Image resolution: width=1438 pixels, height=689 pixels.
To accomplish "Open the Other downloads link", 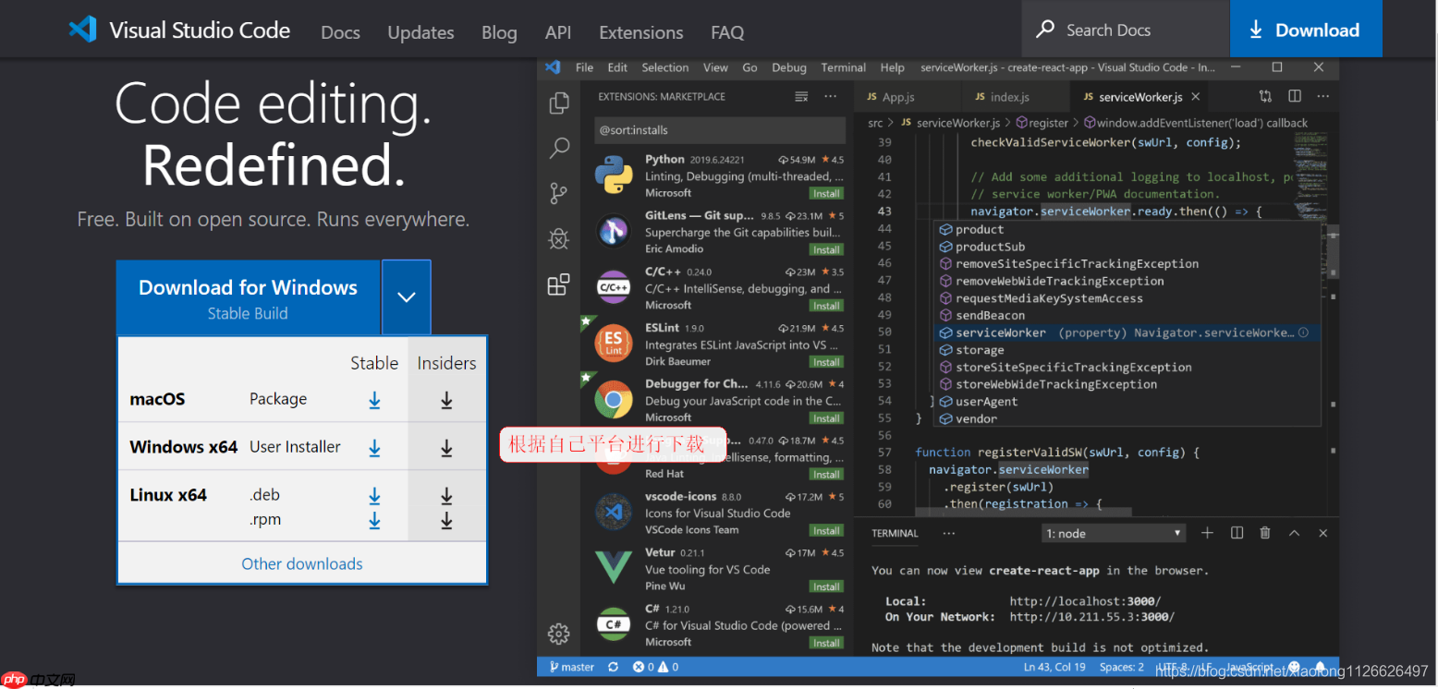I will [301, 563].
